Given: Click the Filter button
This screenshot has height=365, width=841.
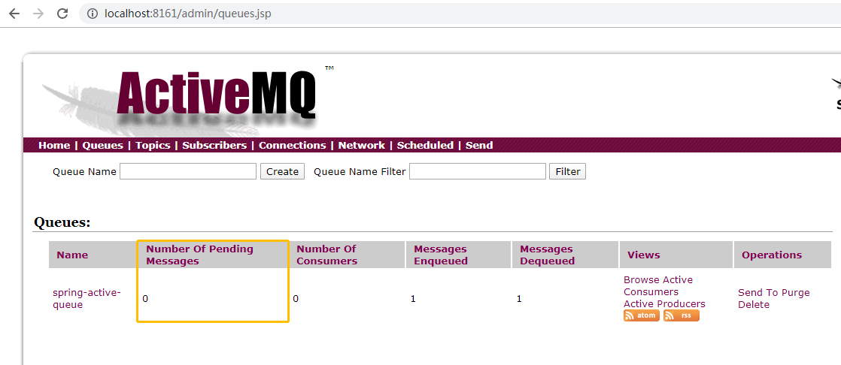Looking at the screenshot, I should [567, 172].
